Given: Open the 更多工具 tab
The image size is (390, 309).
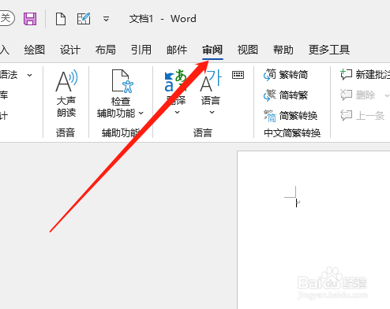Looking at the screenshot, I should click(329, 50).
